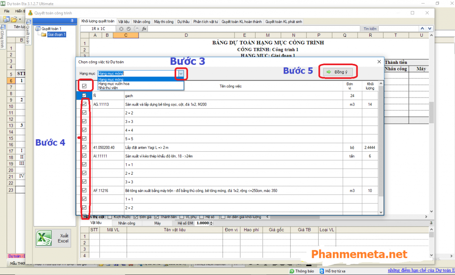Enable the Kích thước column checkbox

(x=110, y=217)
